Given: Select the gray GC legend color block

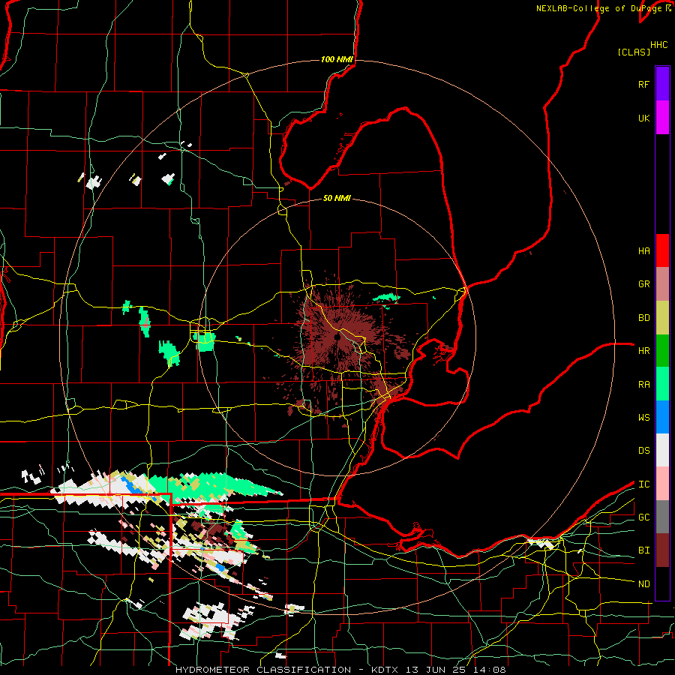Looking at the screenshot, I should click(x=662, y=517).
